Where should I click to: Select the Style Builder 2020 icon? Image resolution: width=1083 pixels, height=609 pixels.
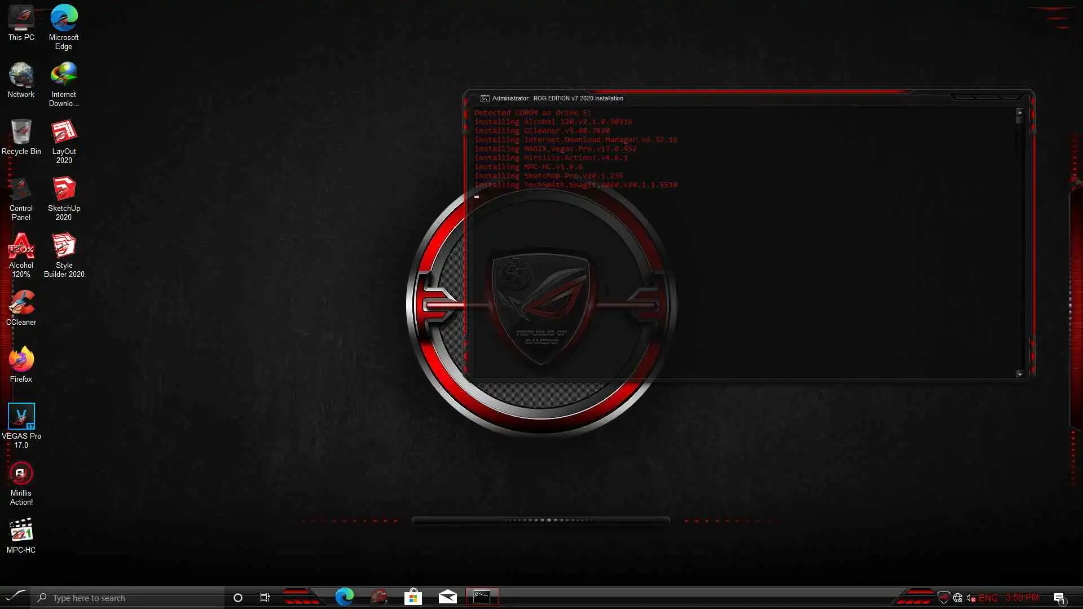click(x=64, y=246)
